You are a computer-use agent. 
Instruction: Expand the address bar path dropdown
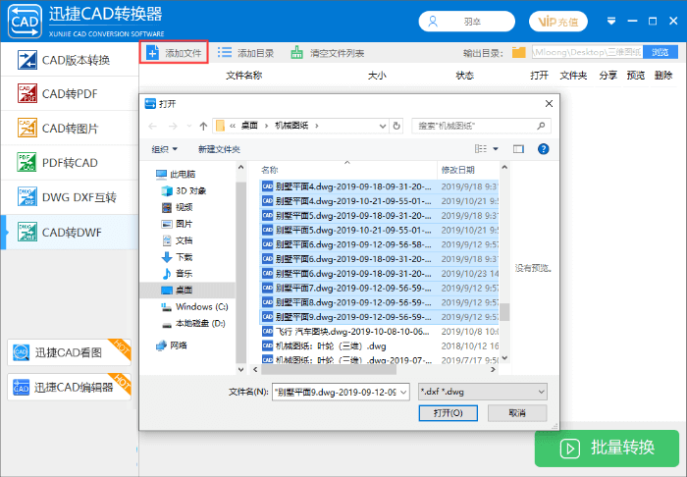click(383, 127)
